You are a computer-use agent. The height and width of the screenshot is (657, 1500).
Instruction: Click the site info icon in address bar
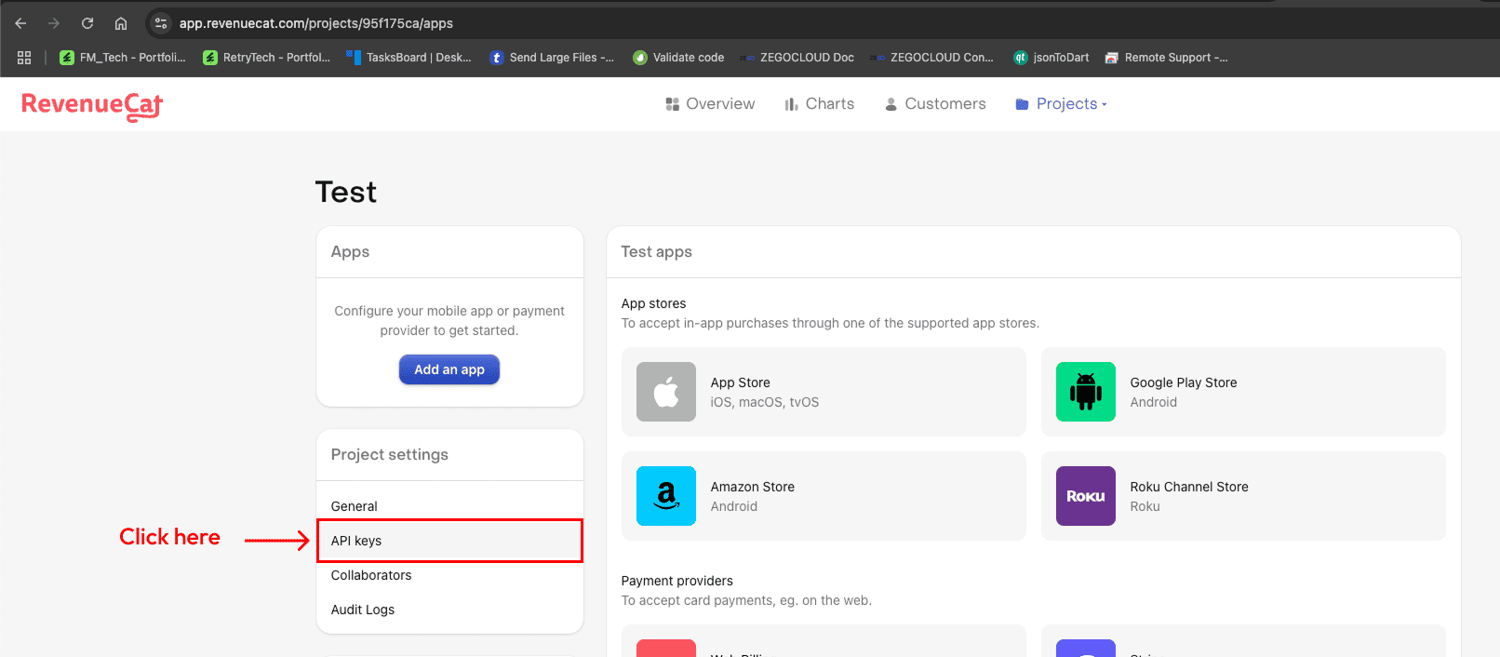161,23
